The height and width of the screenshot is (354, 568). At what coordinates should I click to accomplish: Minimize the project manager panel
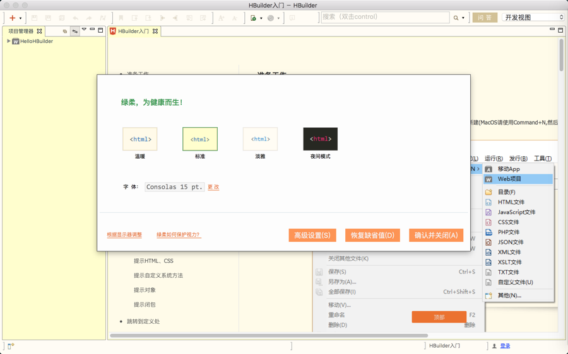coord(92,29)
